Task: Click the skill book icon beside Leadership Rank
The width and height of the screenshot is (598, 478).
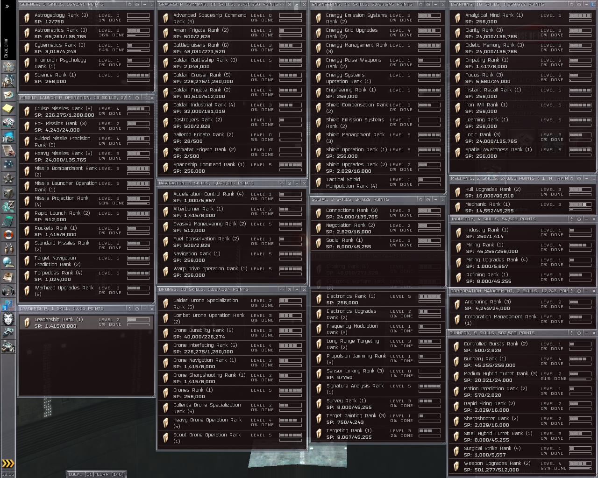Action: [27, 323]
